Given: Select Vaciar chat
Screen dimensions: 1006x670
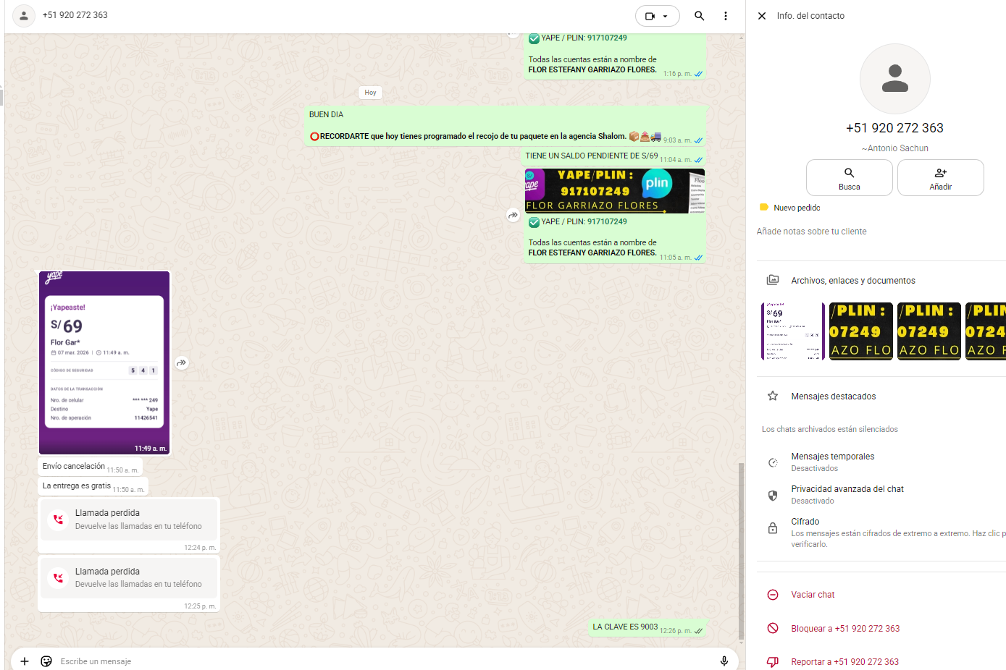Looking at the screenshot, I should coord(813,595).
